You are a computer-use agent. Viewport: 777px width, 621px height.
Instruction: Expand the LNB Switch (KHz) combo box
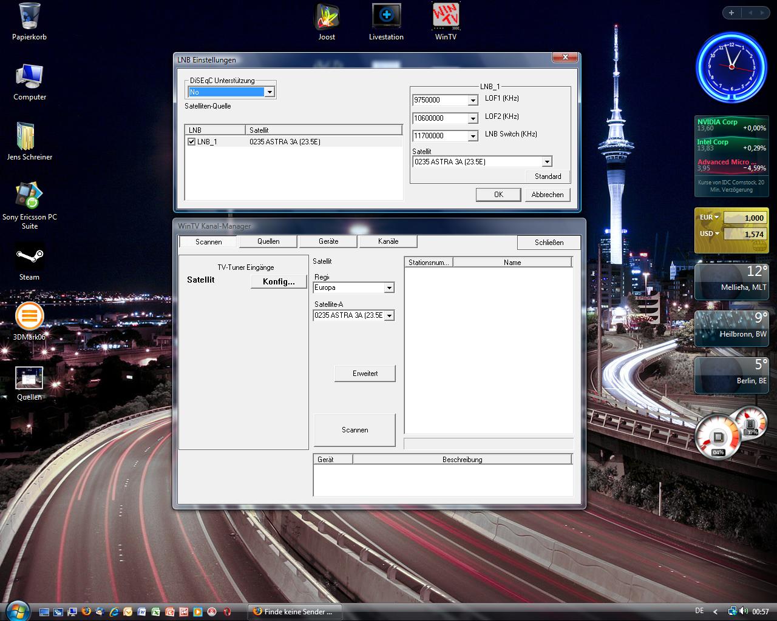[473, 136]
